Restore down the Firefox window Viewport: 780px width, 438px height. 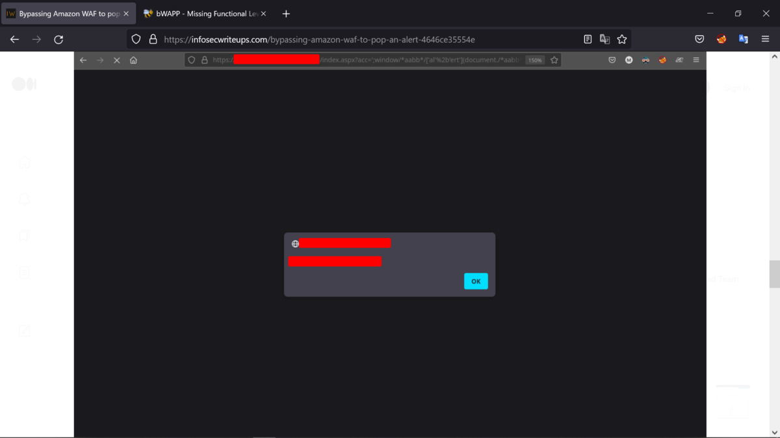pos(738,14)
